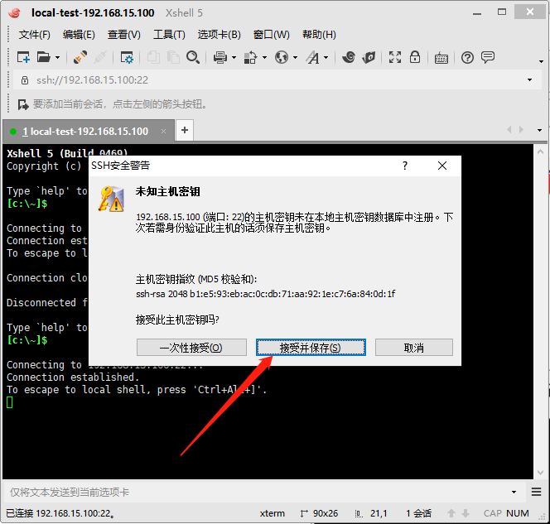
Task: Expand the Font dropdown arrow
Action: [x=326, y=57]
